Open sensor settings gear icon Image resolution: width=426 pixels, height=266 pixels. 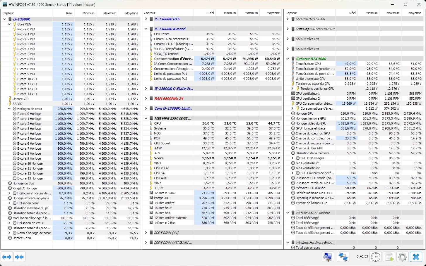(x=403, y=257)
